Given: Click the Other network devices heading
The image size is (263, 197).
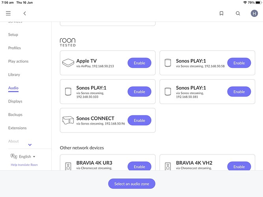Looking at the screenshot, I should pyautogui.click(x=82, y=148).
